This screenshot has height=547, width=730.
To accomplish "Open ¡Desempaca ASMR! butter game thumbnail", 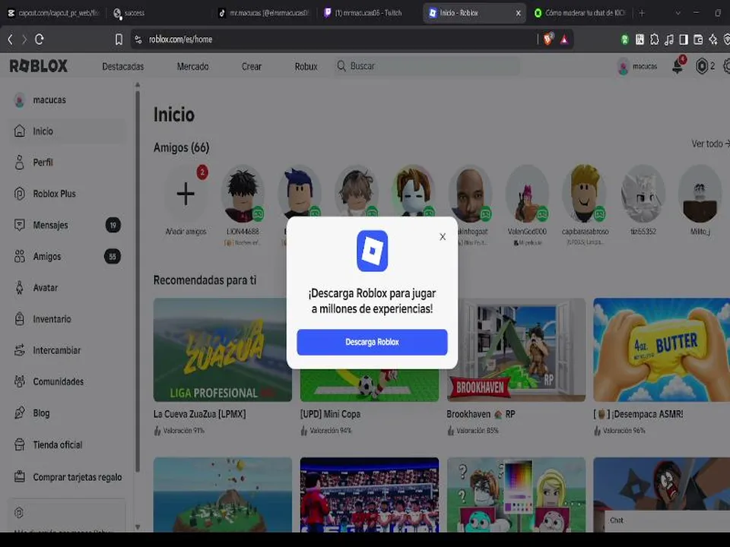I will click(x=662, y=349).
